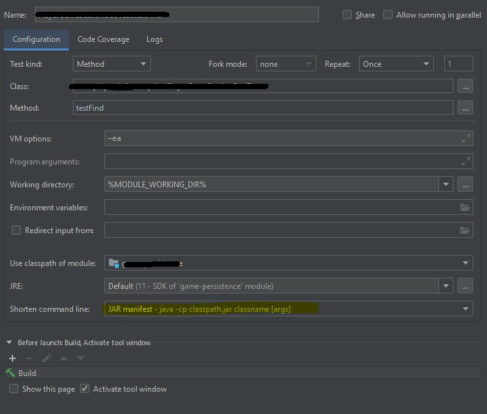Screen dimensions: 487x414
Task: Move before launch task up arrow
Action: point(64,358)
